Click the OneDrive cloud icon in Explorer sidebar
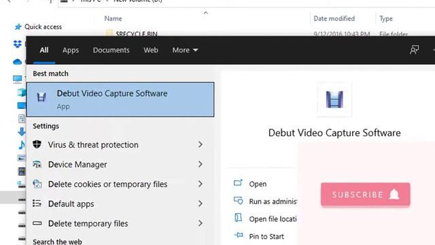Viewport: 435px width, 245px height. [x=18, y=61]
